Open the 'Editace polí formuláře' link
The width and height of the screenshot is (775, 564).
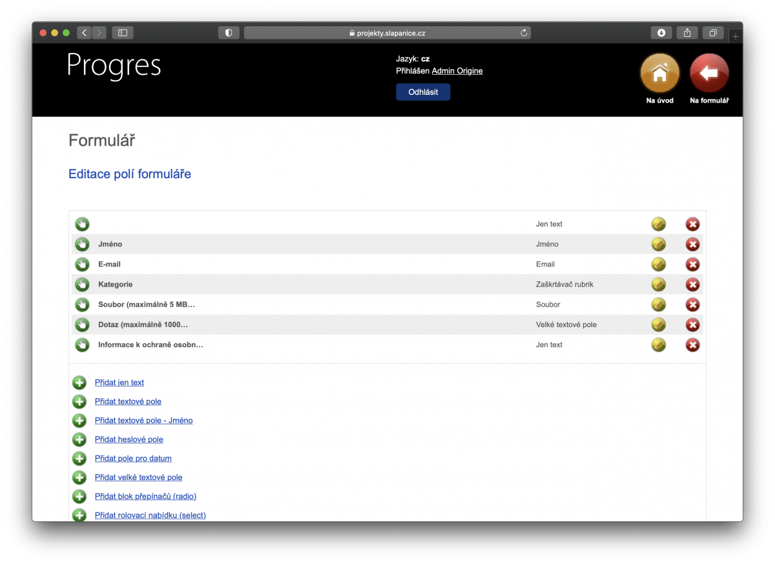[x=129, y=174]
